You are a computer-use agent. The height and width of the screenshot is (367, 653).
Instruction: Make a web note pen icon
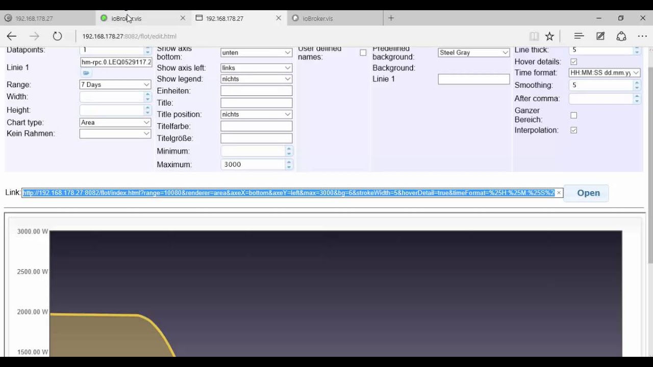coord(600,36)
